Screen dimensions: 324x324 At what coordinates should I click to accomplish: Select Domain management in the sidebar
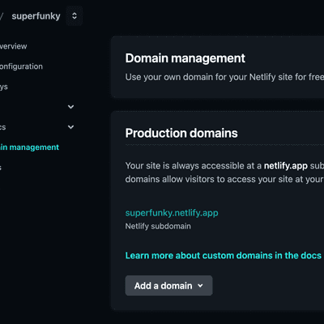pos(29,147)
